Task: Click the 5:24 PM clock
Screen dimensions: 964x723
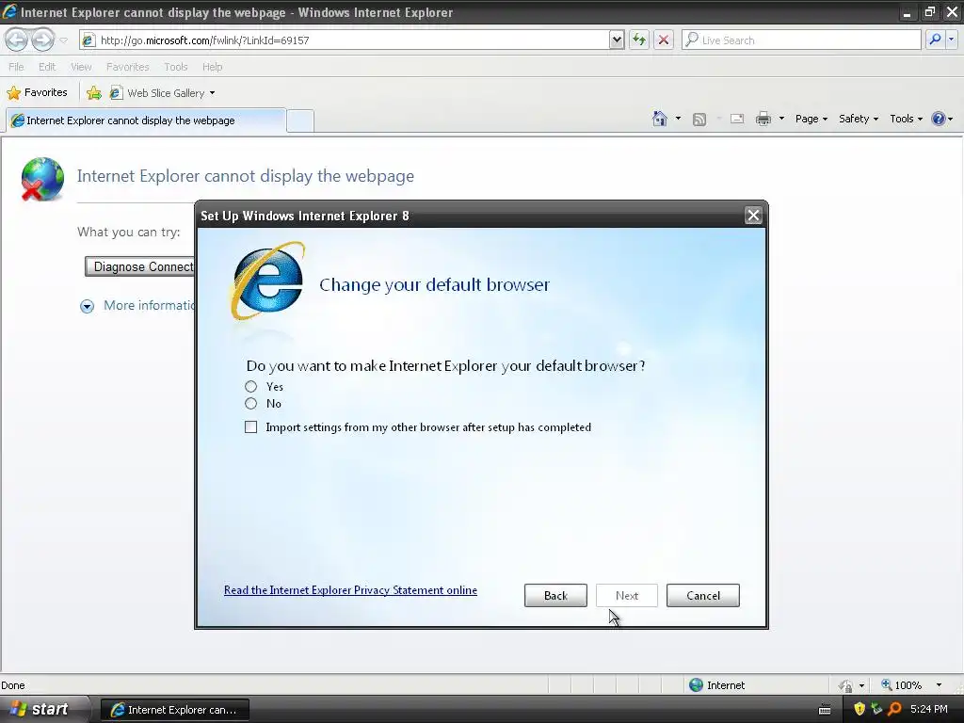Action: [929, 709]
